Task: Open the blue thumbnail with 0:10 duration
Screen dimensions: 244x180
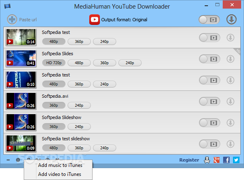Action: tap(21, 80)
